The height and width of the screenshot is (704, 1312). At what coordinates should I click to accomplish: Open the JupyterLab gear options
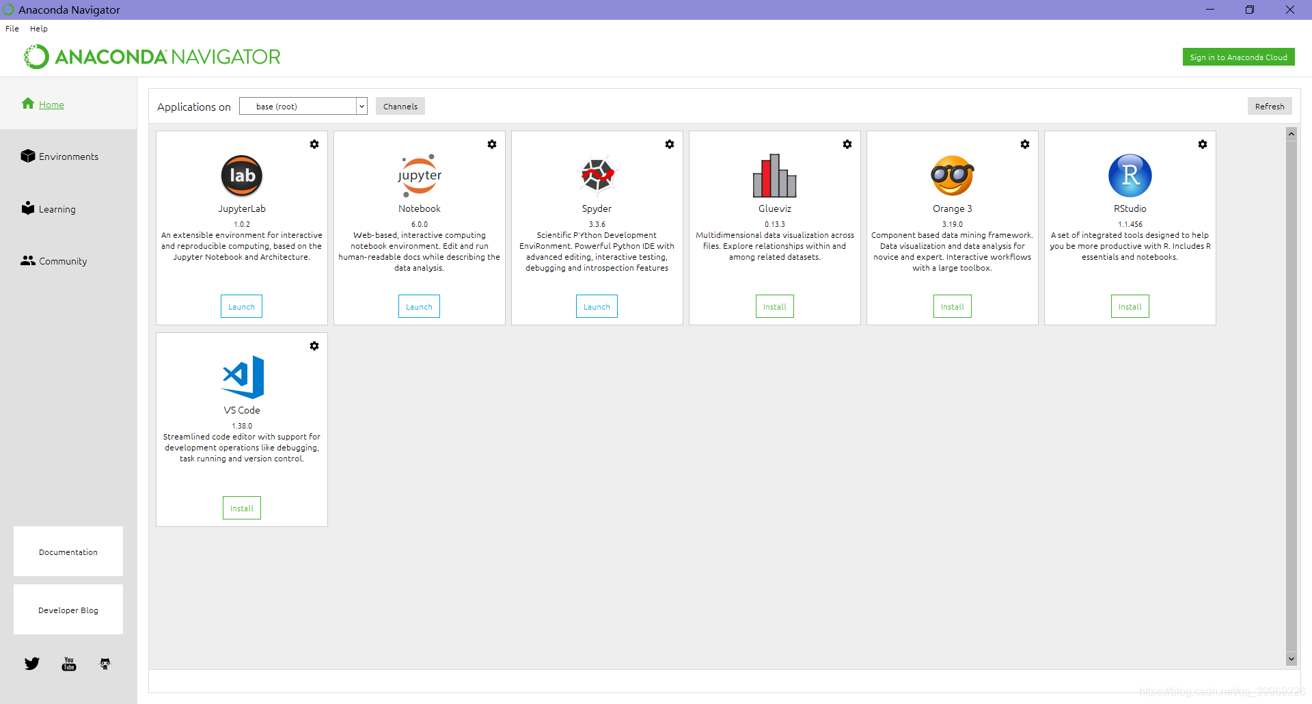314,144
